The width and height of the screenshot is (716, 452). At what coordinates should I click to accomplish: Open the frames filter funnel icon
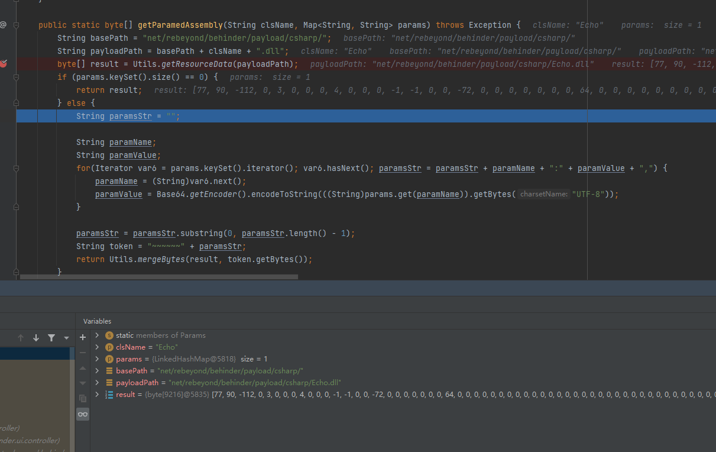[51, 338]
